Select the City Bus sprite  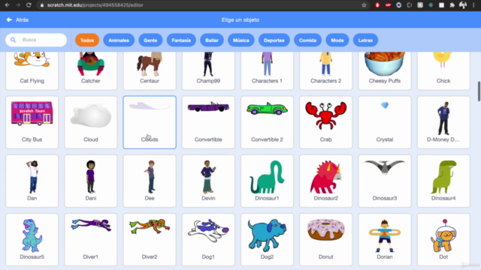pos(32,122)
